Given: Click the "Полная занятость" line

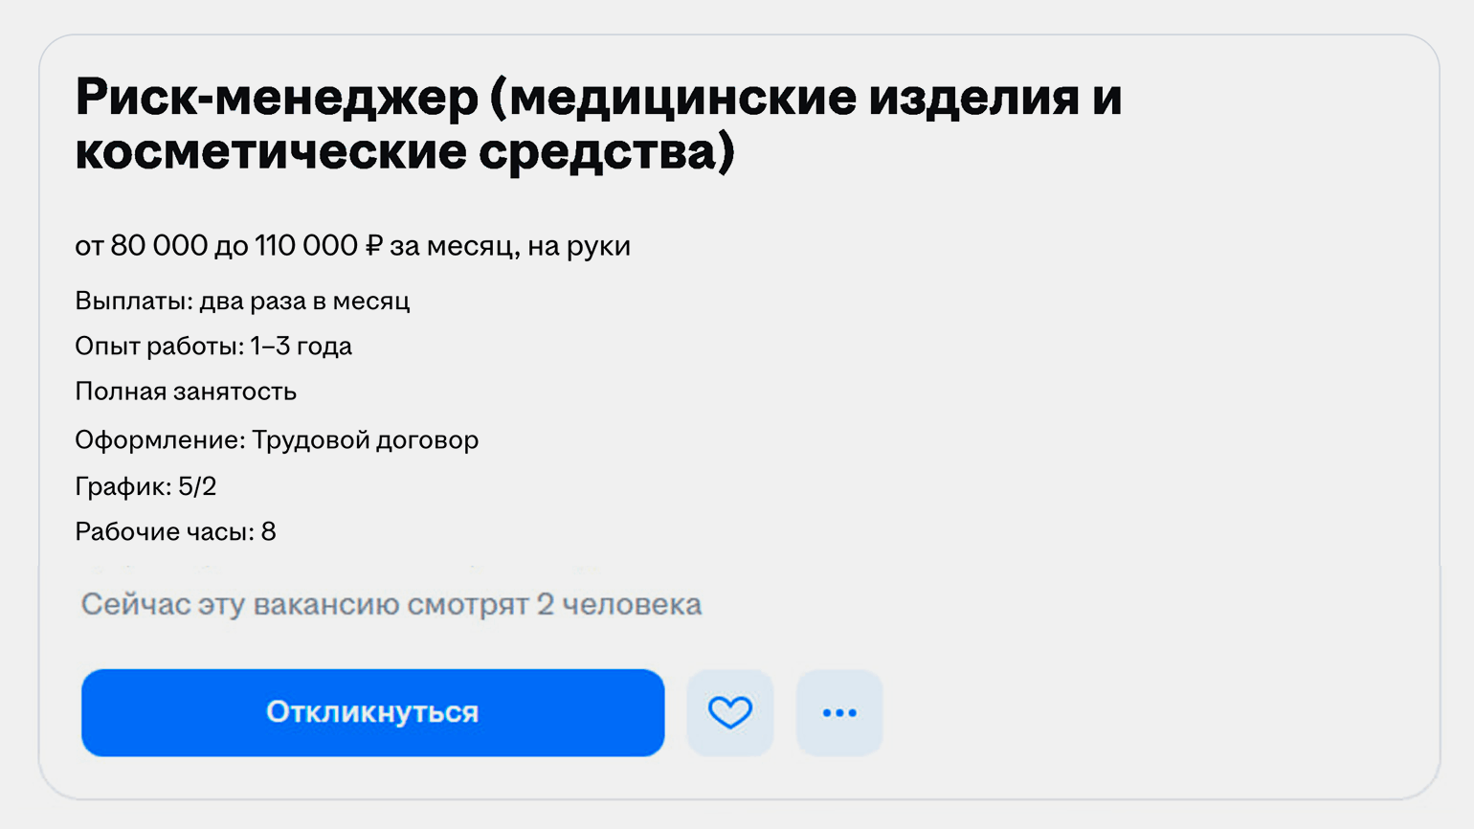Looking at the screenshot, I should [186, 392].
